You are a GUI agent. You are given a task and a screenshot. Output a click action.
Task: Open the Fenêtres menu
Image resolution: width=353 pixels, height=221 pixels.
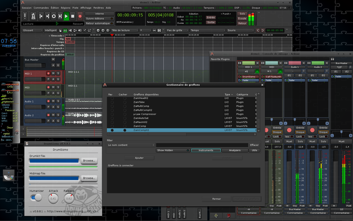tap(98, 8)
